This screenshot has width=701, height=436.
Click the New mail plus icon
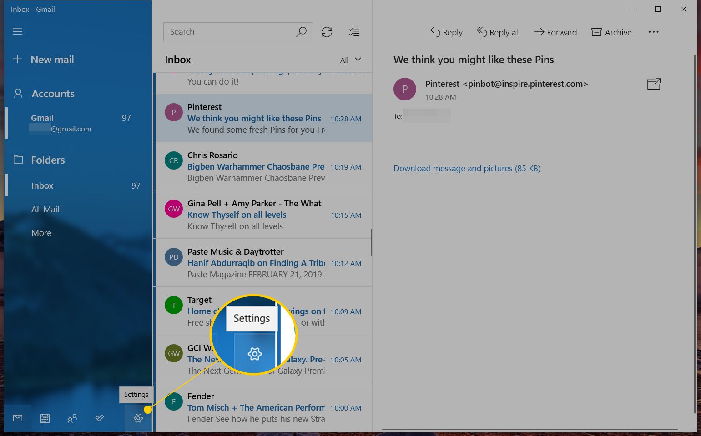(x=17, y=59)
